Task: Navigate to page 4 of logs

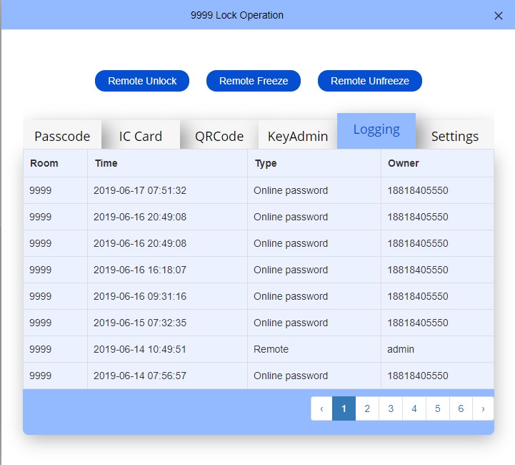Action: (414, 408)
